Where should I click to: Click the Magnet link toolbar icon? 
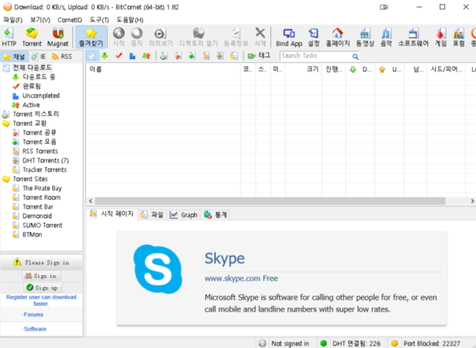[58, 37]
